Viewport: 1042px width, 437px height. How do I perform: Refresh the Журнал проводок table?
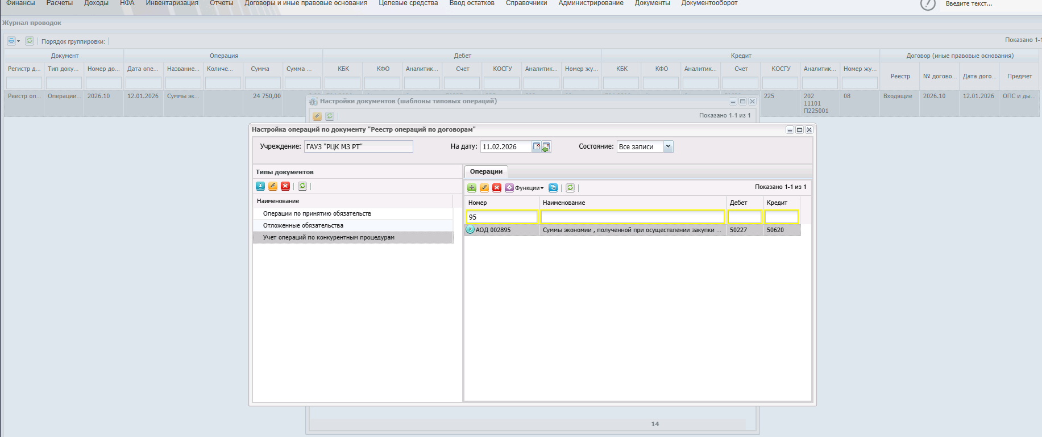pyautogui.click(x=30, y=41)
